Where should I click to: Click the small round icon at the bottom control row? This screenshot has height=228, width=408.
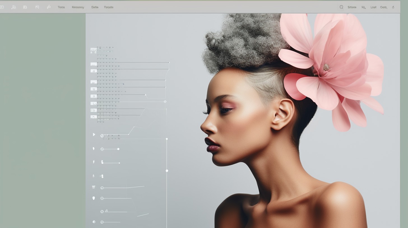[94, 222]
